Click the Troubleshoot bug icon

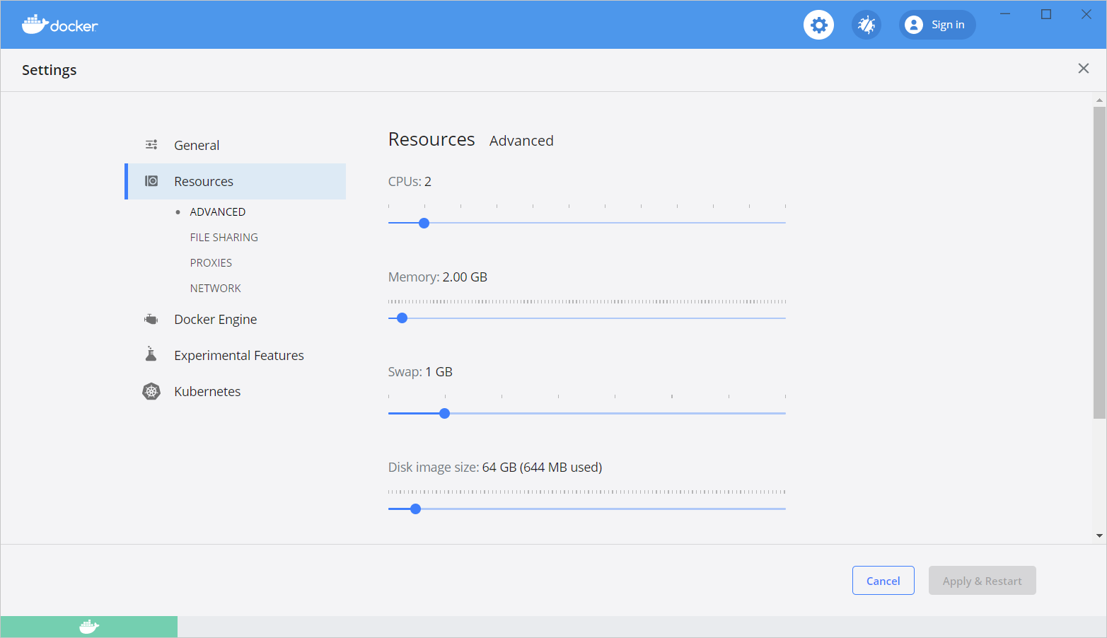tap(866, 24)
